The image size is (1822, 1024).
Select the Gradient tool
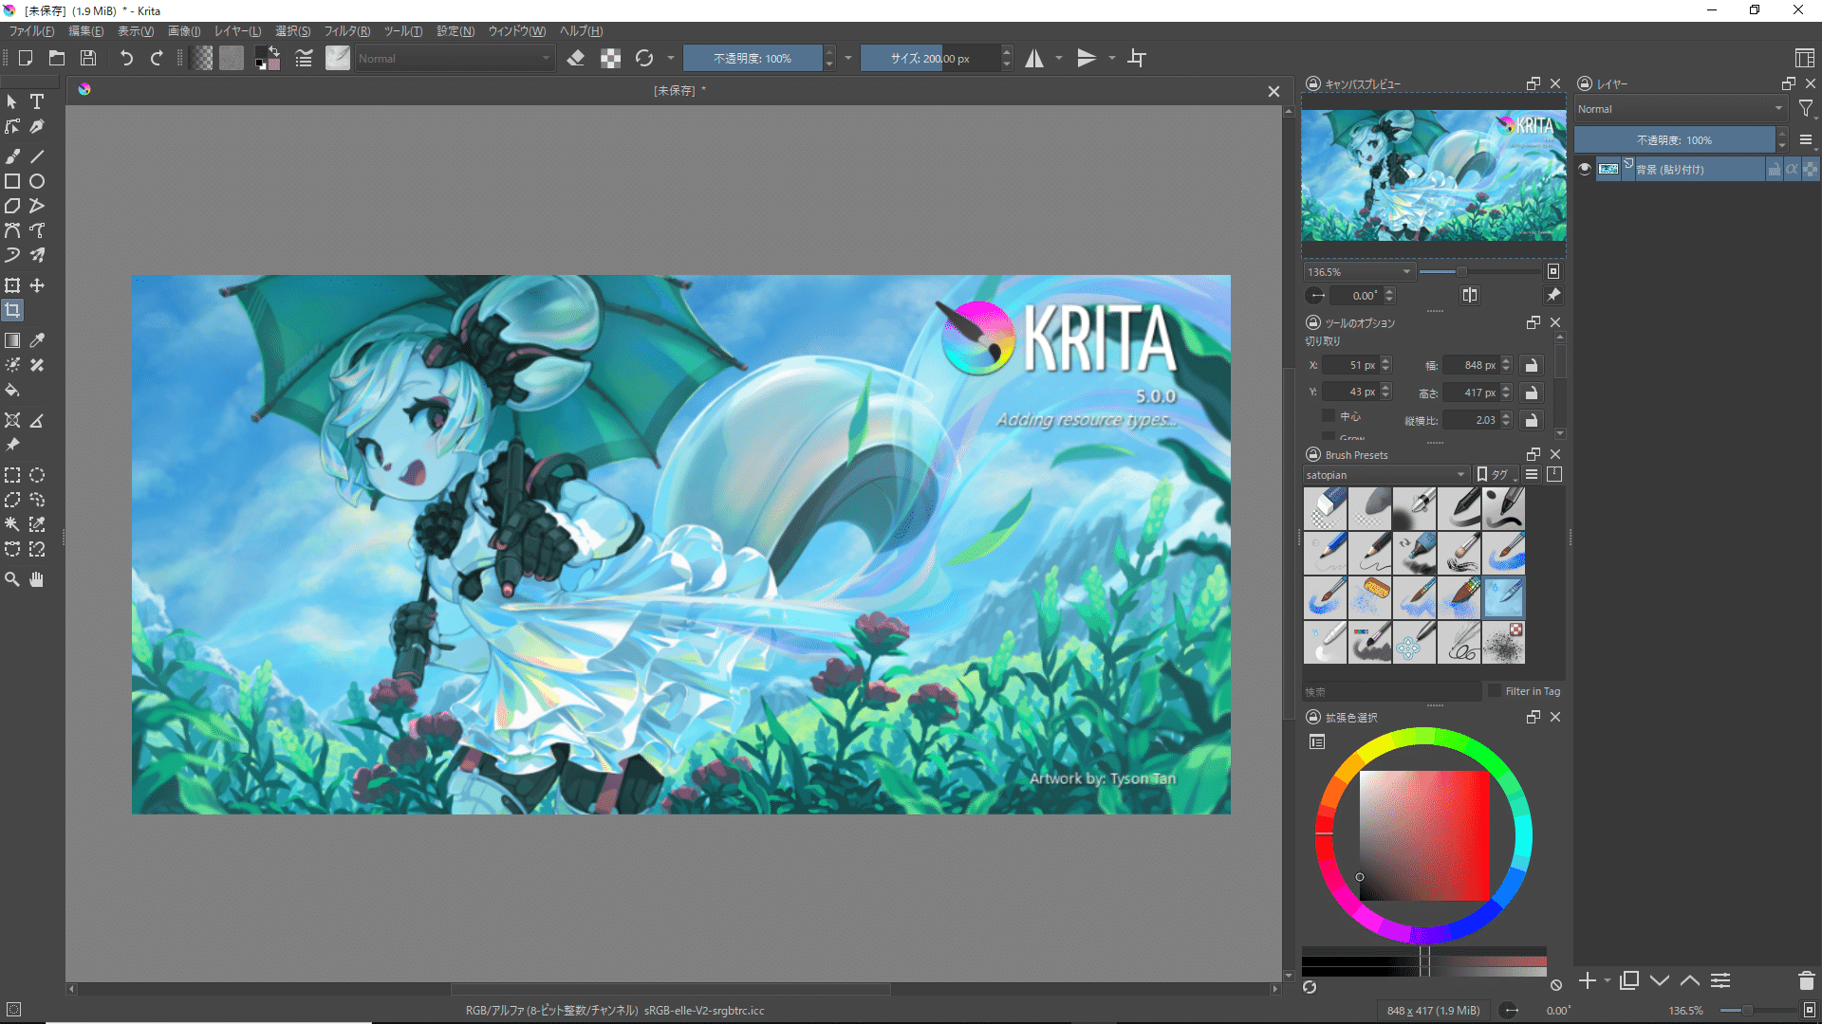click(x=12, y=340)
